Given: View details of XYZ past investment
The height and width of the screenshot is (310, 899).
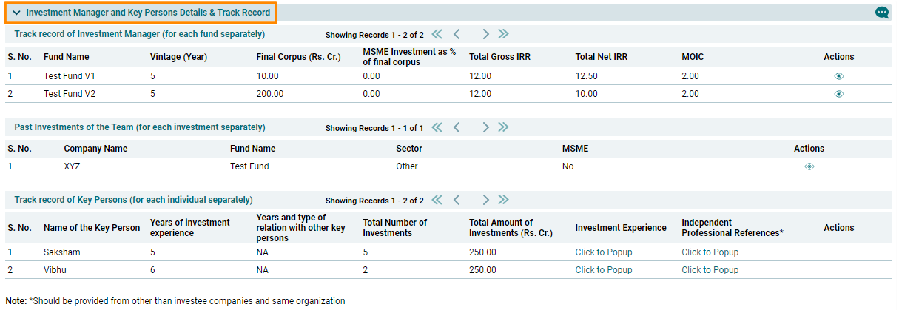Looking at the screenshot, I should click(809, 166).
